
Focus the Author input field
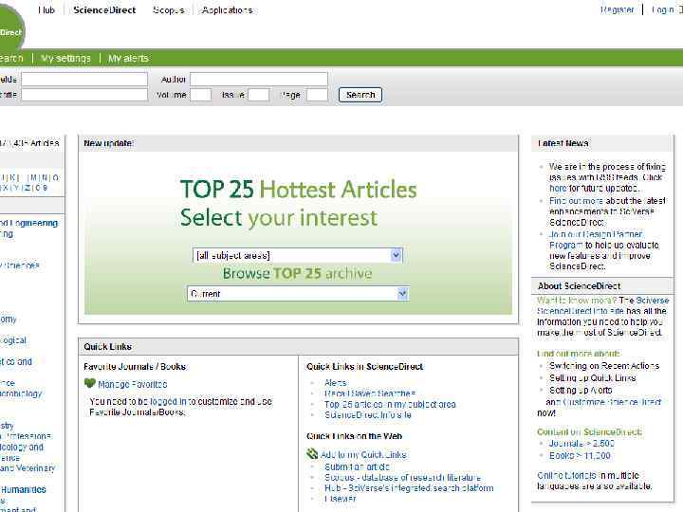pyautogui.click(x=259, y=80)
